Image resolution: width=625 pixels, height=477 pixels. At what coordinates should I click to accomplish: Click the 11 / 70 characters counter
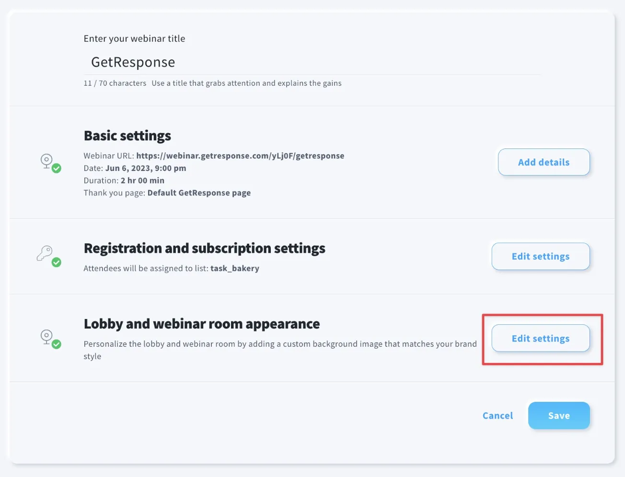click(115, 83)
